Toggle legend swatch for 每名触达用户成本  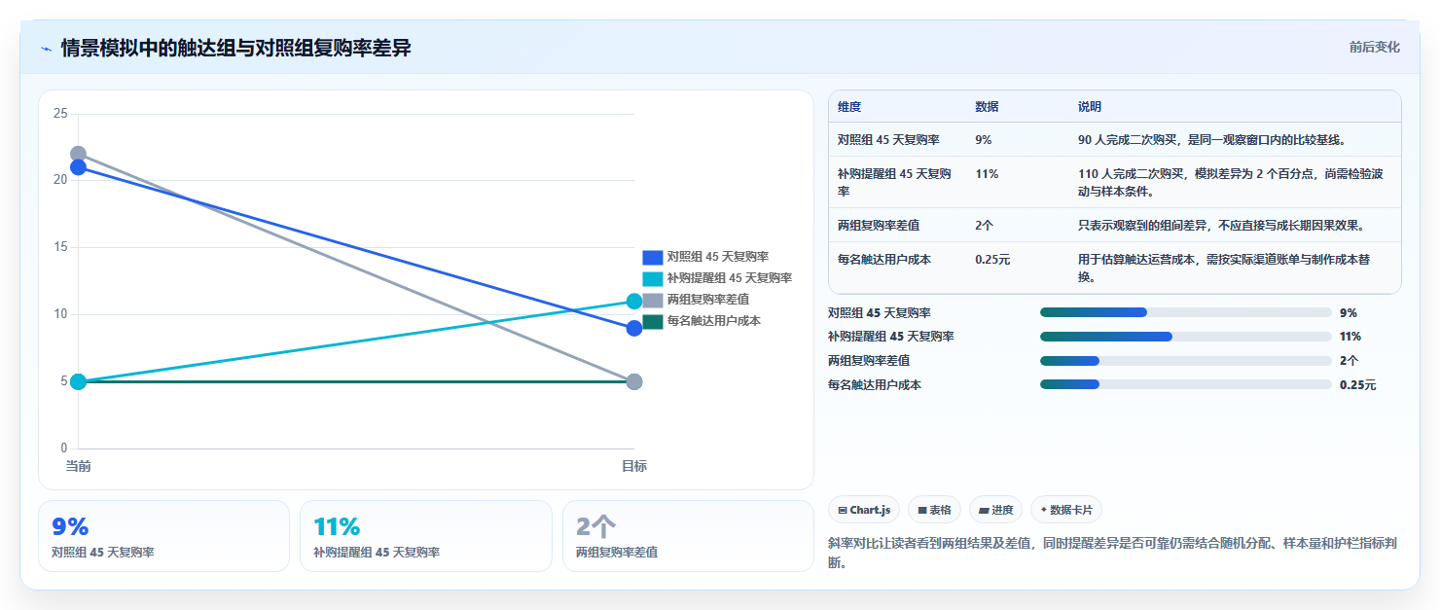pyautogui.click(x=652, y=321)
